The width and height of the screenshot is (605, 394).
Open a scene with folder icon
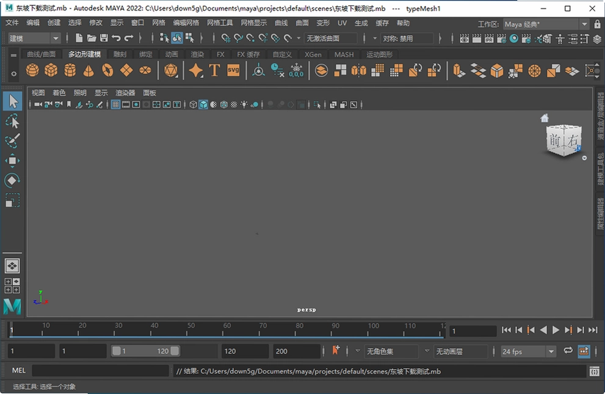pos(92,38)
